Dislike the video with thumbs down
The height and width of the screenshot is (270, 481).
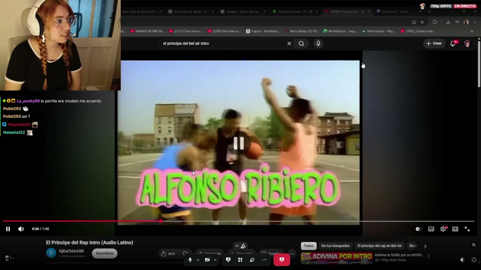185,254
